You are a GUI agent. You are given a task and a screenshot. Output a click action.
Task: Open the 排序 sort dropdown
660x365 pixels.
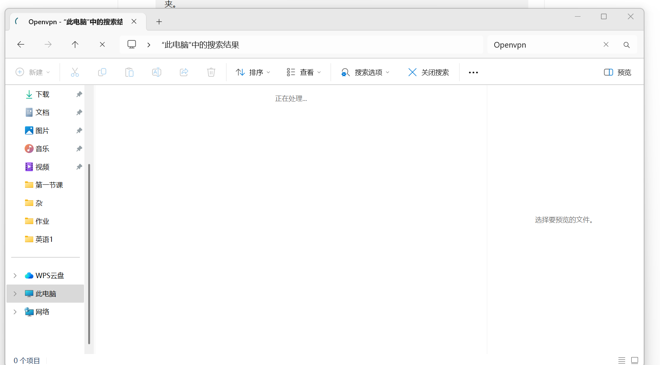coord(253,72)
